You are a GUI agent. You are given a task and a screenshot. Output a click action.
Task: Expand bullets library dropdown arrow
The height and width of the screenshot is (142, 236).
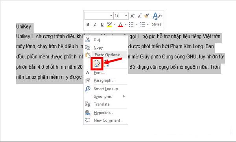tap(137, 24)
